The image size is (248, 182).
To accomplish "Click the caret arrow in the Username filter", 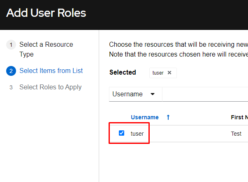I will [x=153, y=94].
